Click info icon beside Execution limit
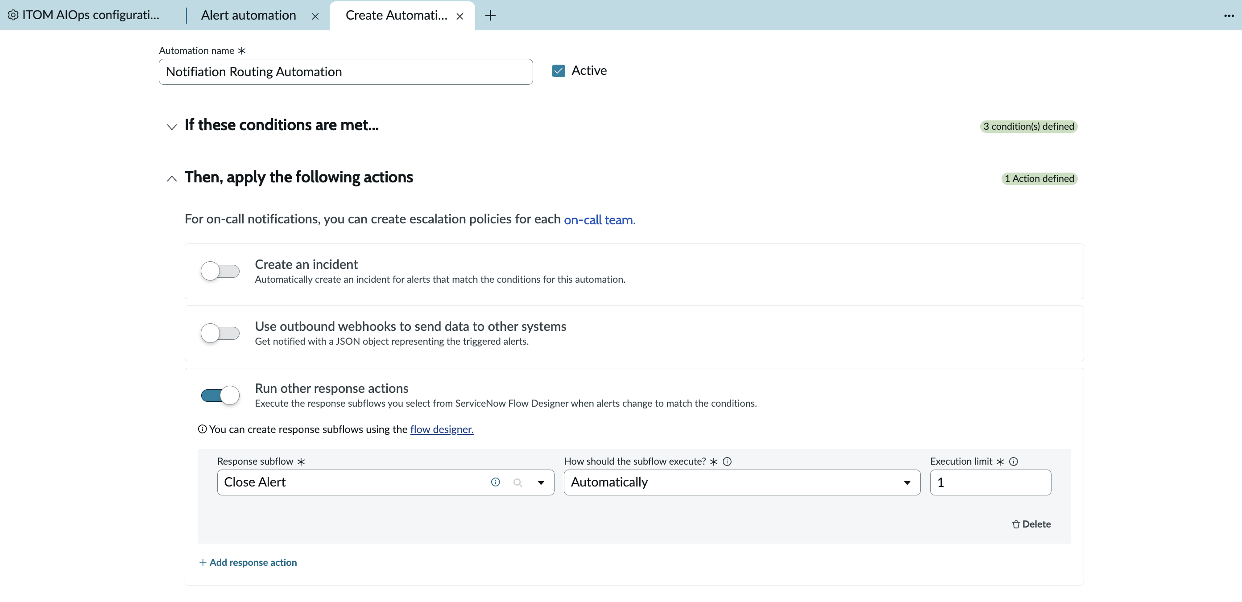The height and width of the screenshot is (602, 1242). point(1014,461)
